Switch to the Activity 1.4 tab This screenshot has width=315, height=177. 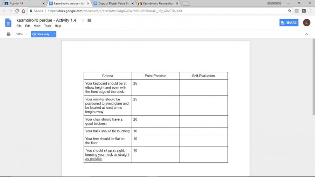[x=23, y=3]
